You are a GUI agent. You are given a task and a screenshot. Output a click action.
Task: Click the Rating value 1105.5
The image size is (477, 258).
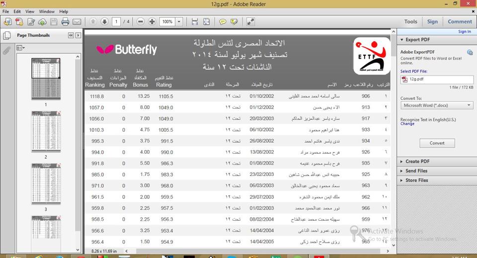coord(166,96)
